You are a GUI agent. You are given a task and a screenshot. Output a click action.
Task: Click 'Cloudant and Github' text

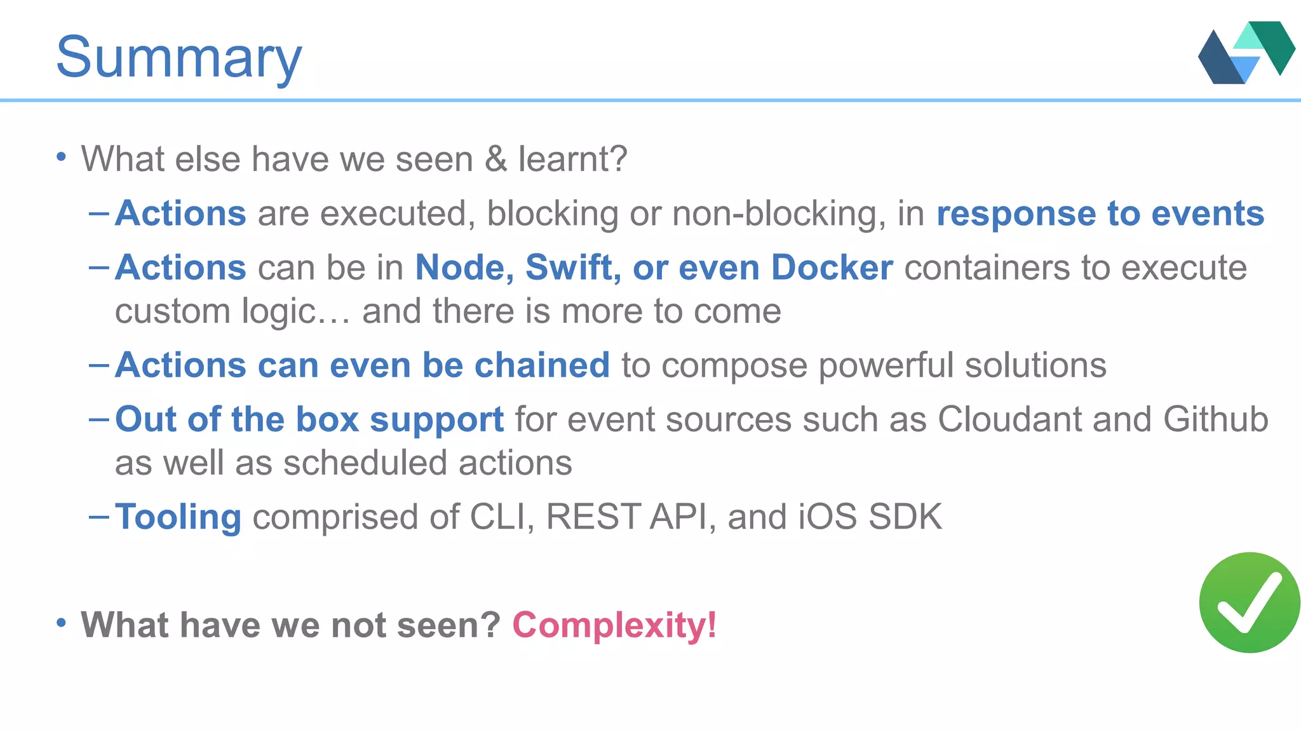[x=1103, y=419]
